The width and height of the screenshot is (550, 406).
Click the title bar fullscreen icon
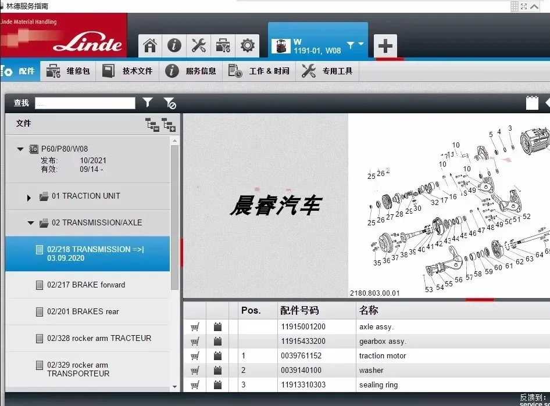pyautogui.click(x=524, y=6)
